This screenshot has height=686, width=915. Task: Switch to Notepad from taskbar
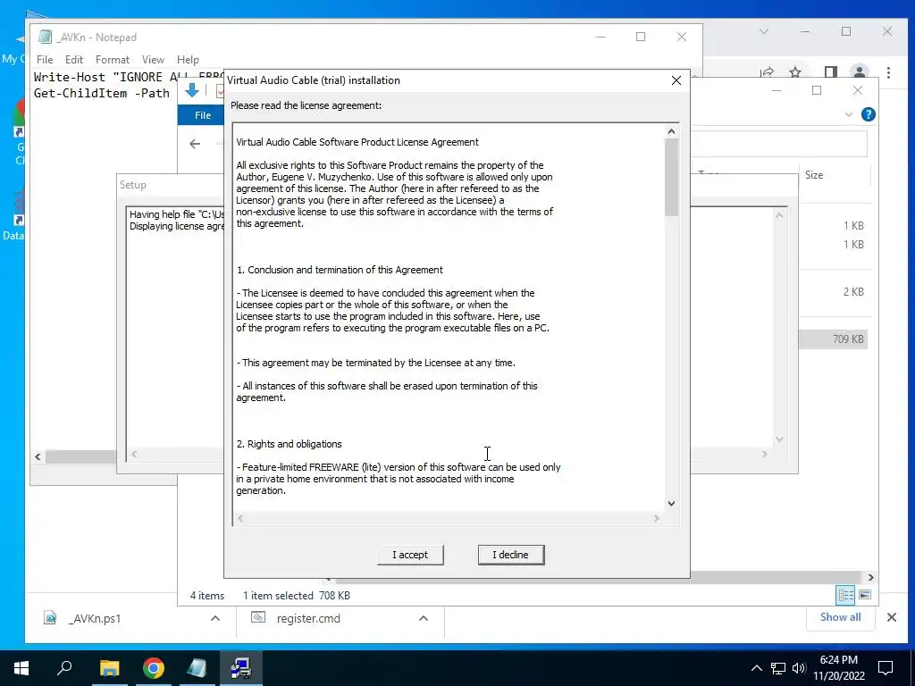pyautogui.click(x=197, y=668)
